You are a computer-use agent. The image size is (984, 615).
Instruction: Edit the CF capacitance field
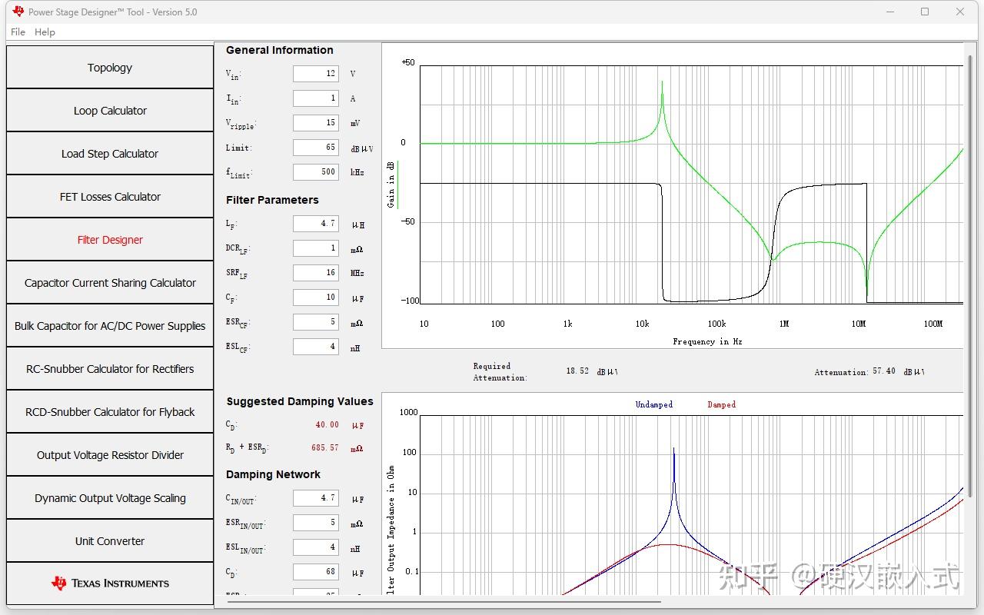point(316,298)
